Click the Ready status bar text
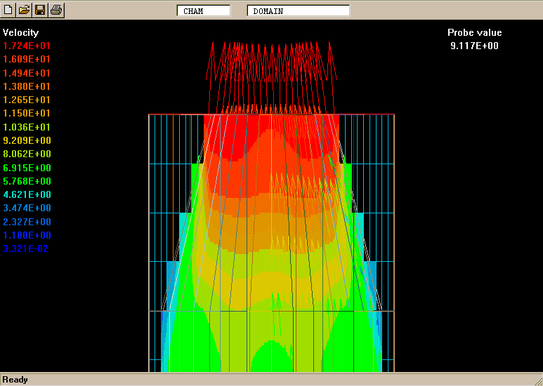The width and height of the screenshot is (543, 386). click(15, 380)
